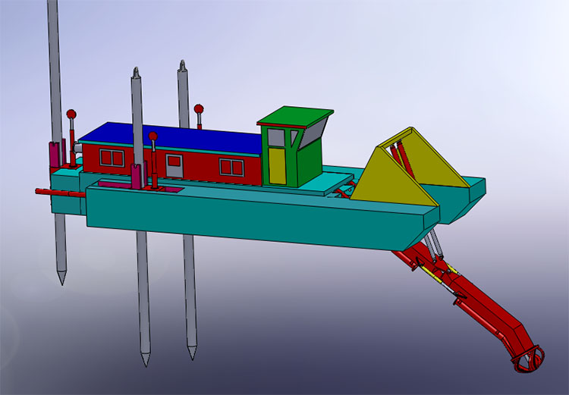Select the gray door on the red deckhouse
Image resolution: width=569 pixels, height=395 pixels.
(174, 166)
